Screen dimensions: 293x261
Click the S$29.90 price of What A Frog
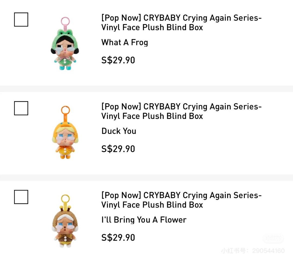[118, 60]
